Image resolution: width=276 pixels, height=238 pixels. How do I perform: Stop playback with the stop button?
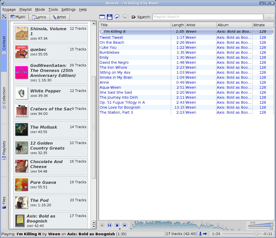point(117,225)
